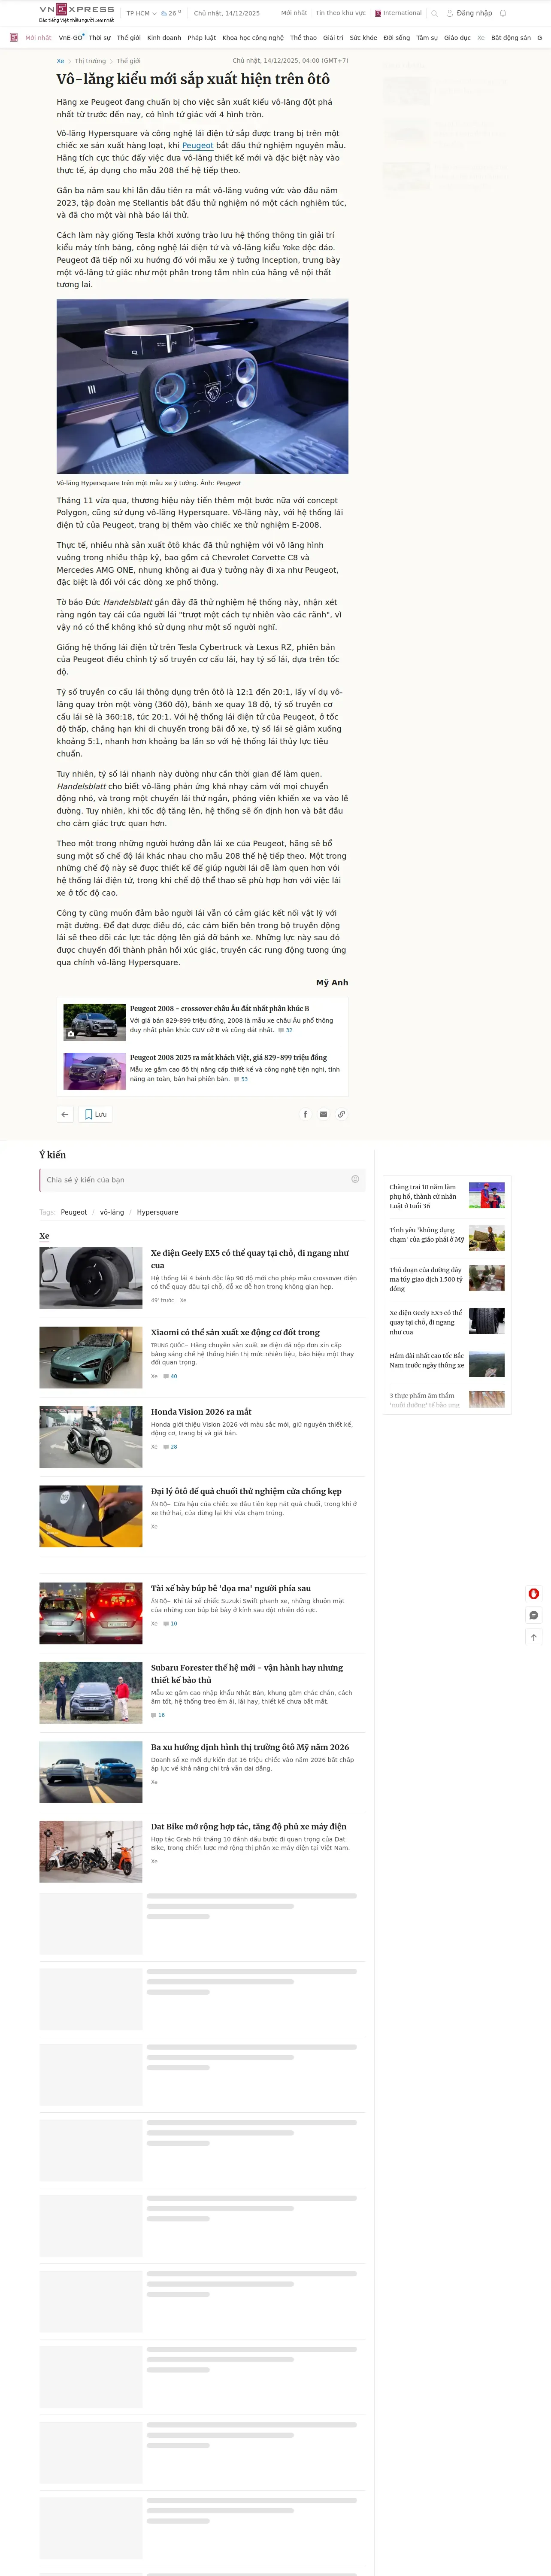
Task: Follow the inline 'Peugeot' hyperlink in article
Action: (x=197, y=146)
